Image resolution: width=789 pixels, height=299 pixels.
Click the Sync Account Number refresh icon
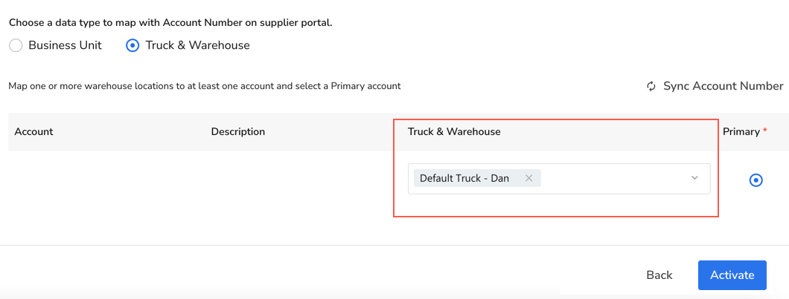click(651, 86)
